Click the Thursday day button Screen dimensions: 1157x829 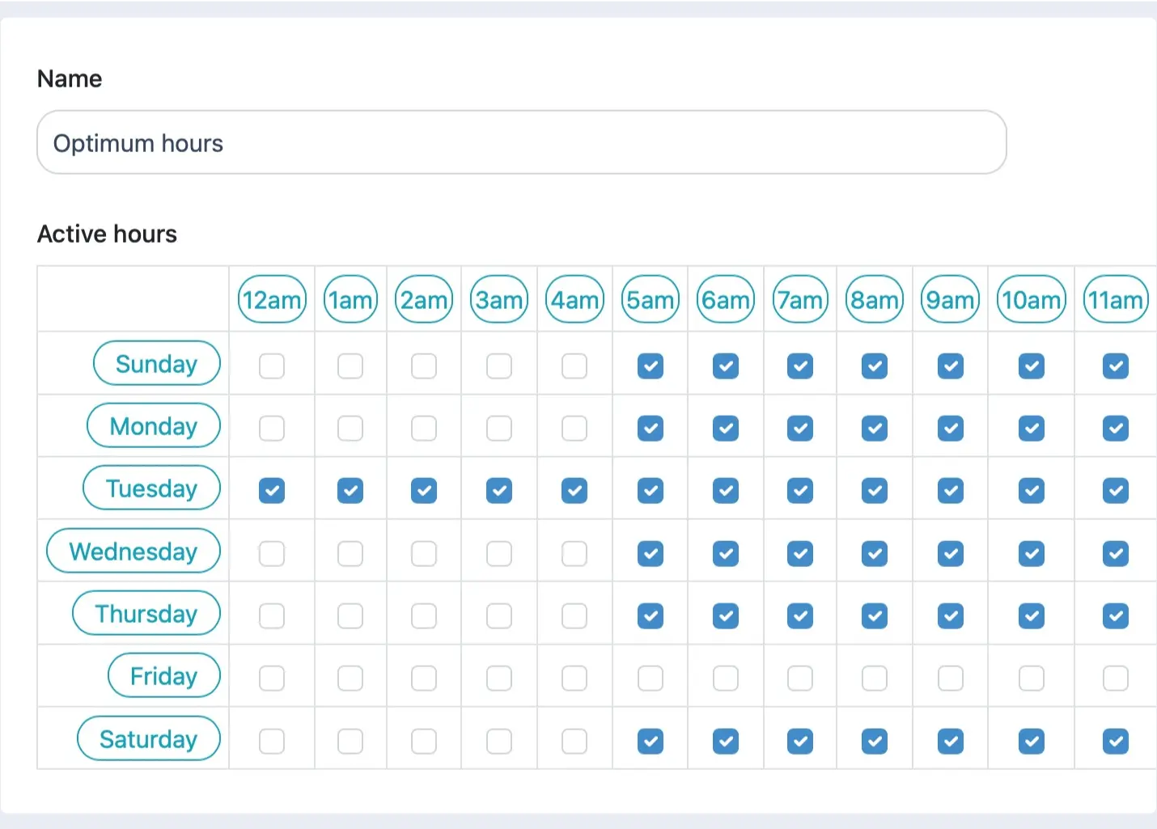coord(146,613)
